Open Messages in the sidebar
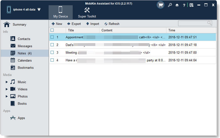Image resolution: width=220 pixels, height=138 pixels. (x=25, y=46)
